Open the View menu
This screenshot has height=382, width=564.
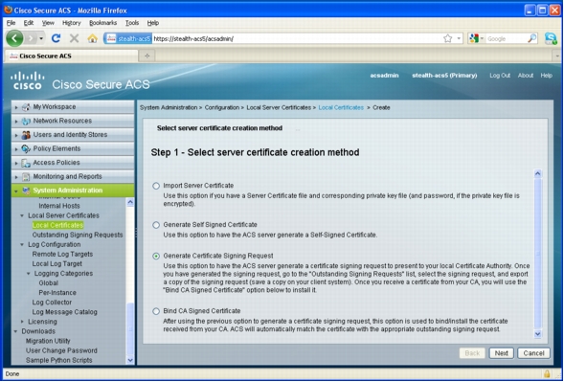[x=48, y=23]
